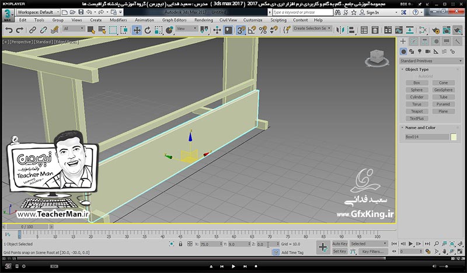The height and width of the screenshot is (273, 467).
Task: Toggle the Auto Key button
Action: [x=340, y=243]
